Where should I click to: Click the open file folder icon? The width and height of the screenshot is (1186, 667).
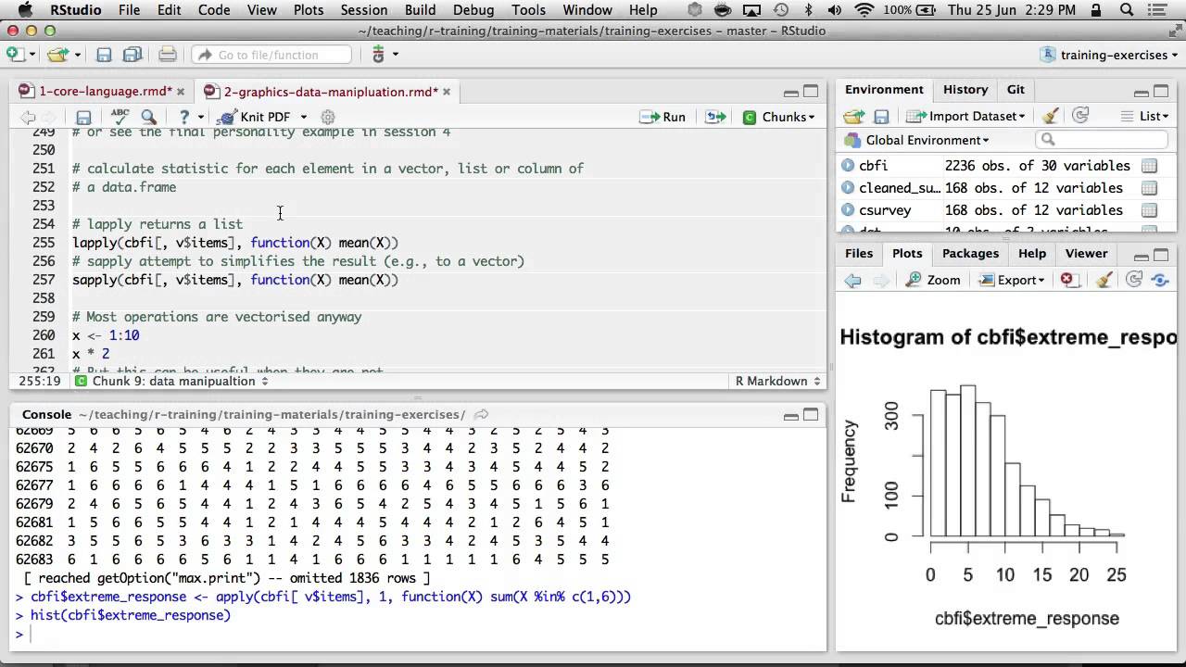click(x=58, y=55)
